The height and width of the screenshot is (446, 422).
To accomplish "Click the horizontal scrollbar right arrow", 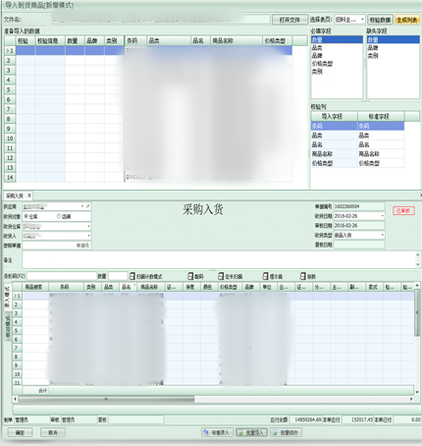I will click(x=411, y=399).
